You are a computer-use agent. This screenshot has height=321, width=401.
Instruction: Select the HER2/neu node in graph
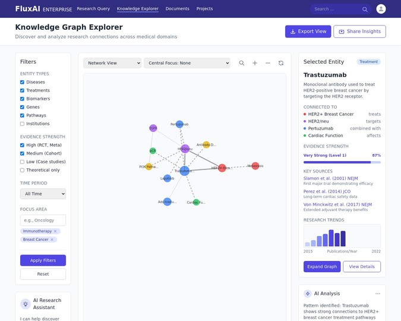(185, 149)
